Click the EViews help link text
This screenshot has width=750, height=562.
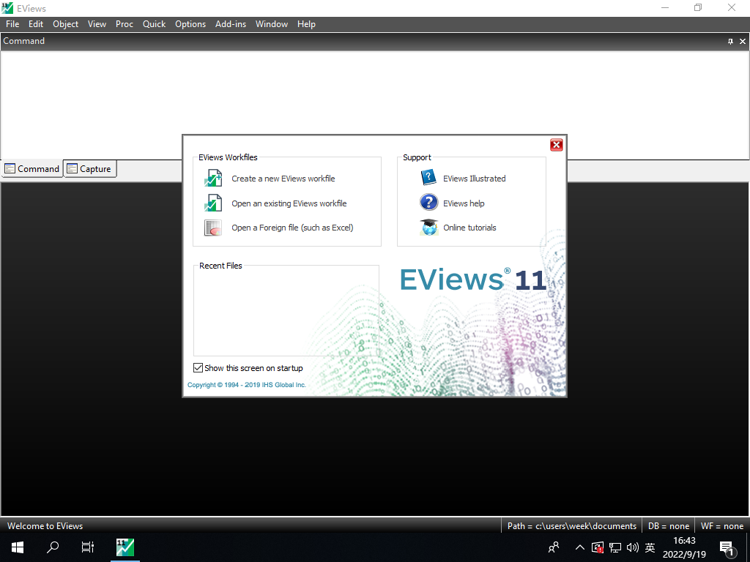click(464, 203)
